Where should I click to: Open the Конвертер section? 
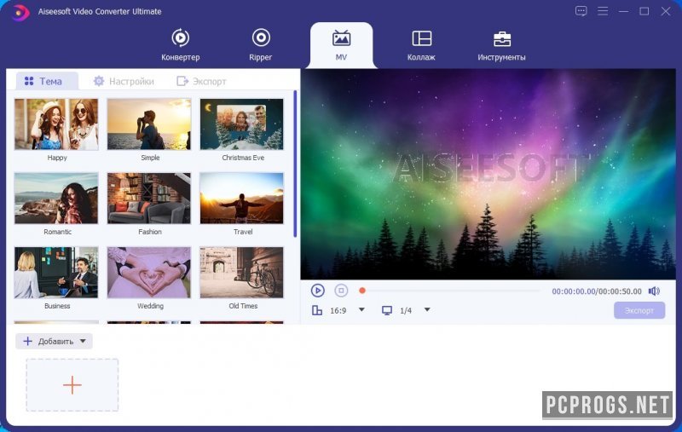pos(180,45)
